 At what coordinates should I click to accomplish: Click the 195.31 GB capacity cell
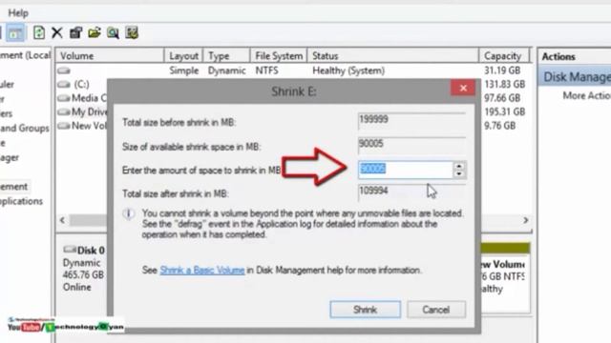pyautogui.click(x=505, y=112)
